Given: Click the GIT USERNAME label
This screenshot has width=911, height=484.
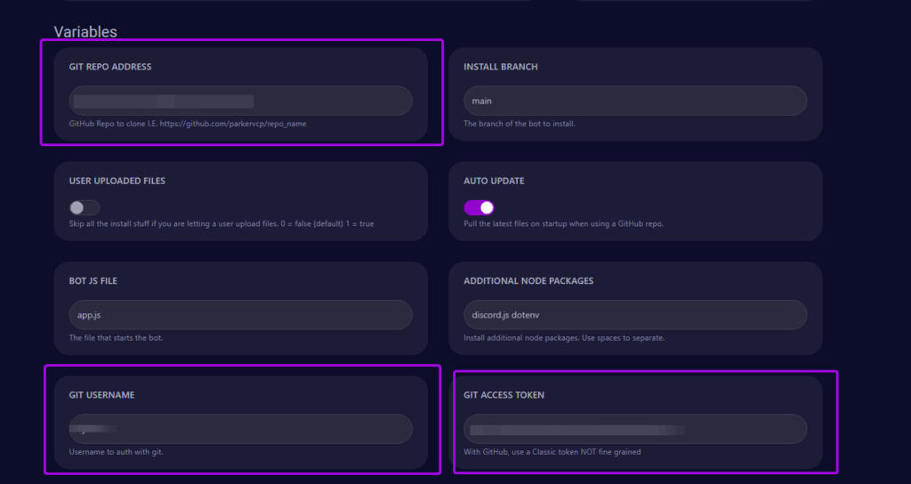Looking at the screenshot, I should pos(101,395).
